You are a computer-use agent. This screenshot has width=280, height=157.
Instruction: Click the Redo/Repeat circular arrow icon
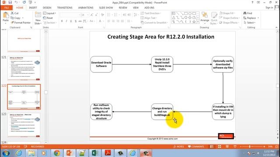click(24, 2)
